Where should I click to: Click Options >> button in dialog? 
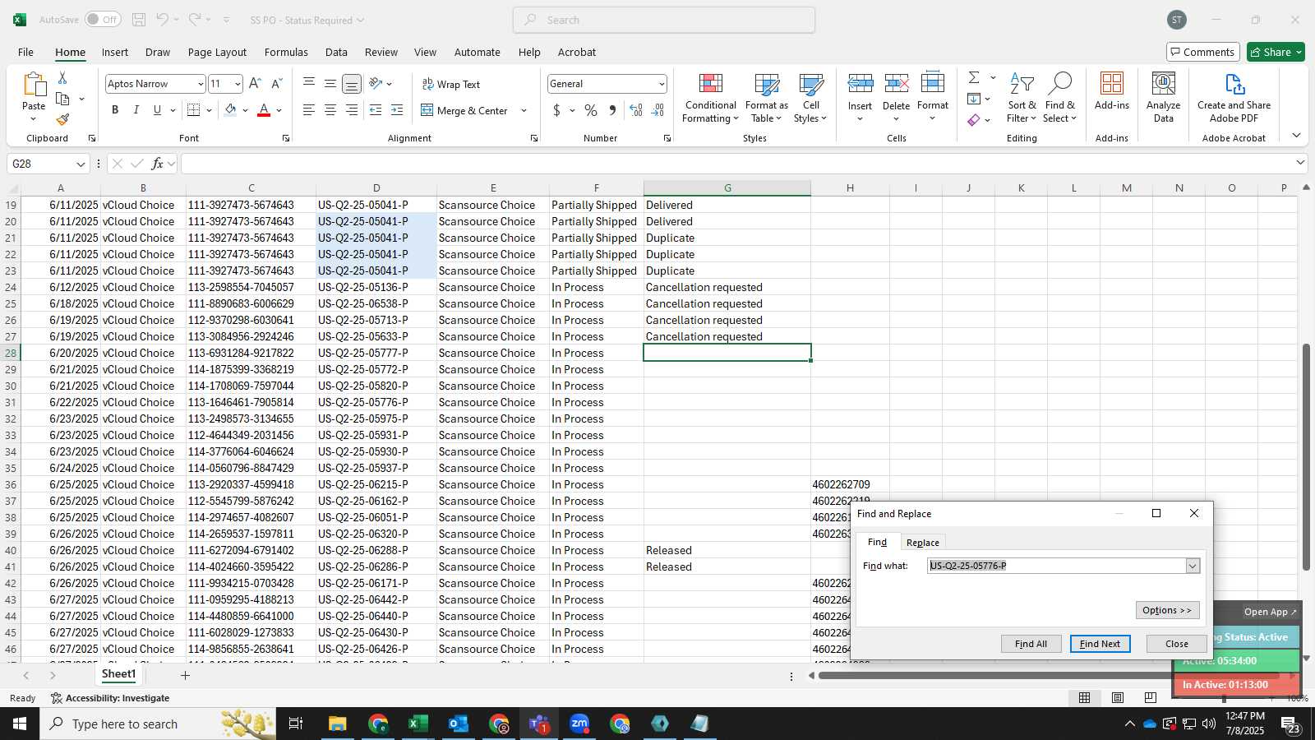pyautogui.click(x=1167, y=610)
